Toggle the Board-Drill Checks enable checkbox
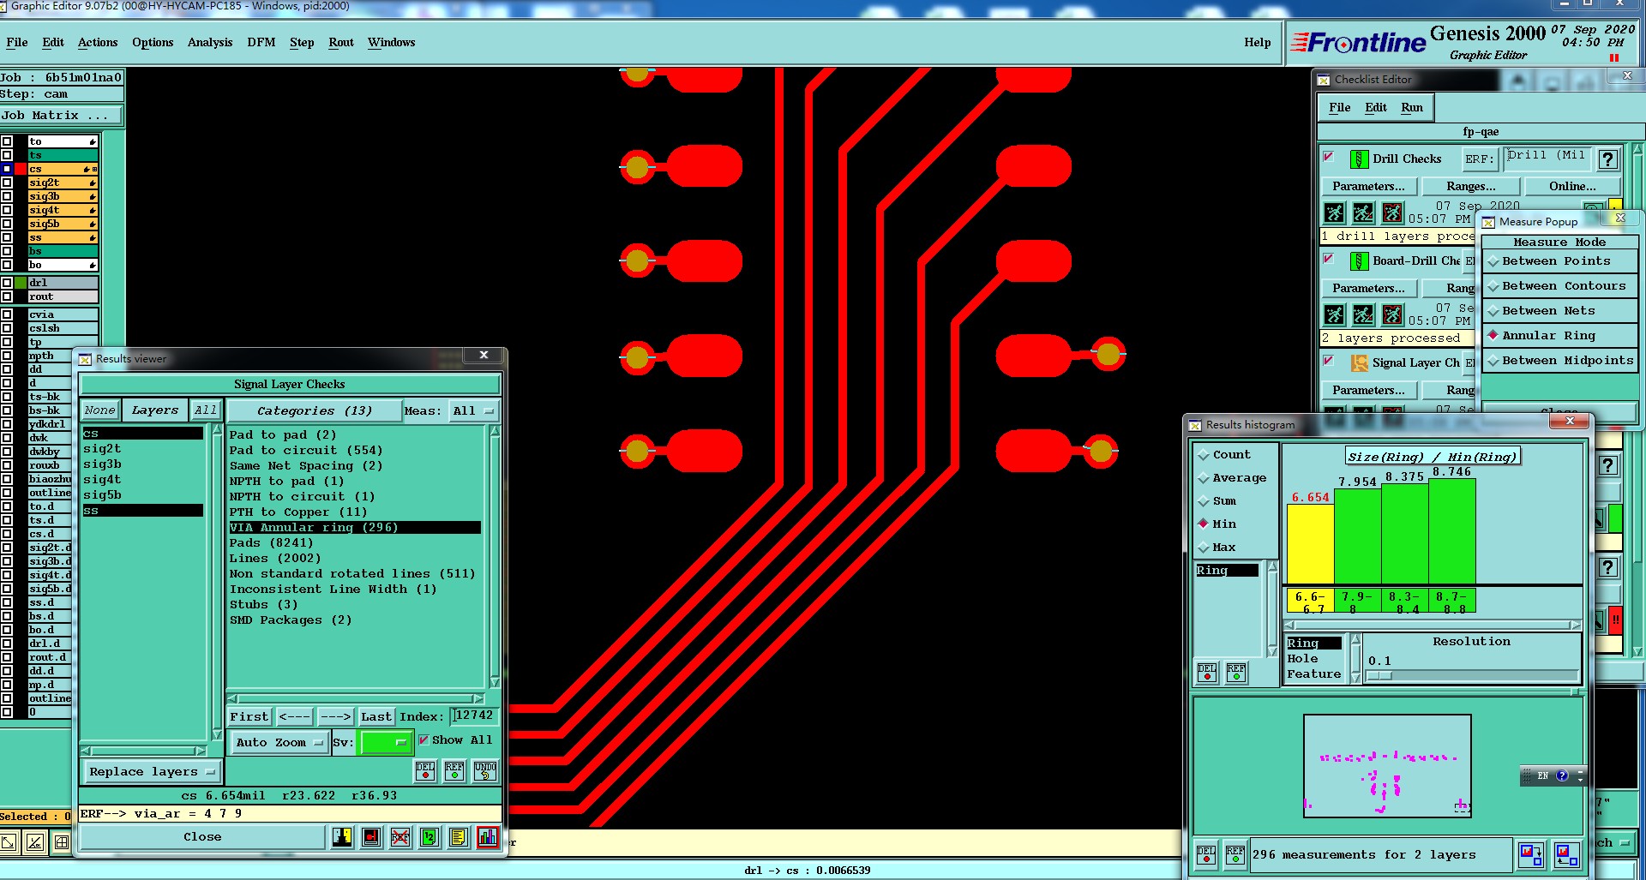Viewport: 1646px width, 880px height. coord(1329,259)
